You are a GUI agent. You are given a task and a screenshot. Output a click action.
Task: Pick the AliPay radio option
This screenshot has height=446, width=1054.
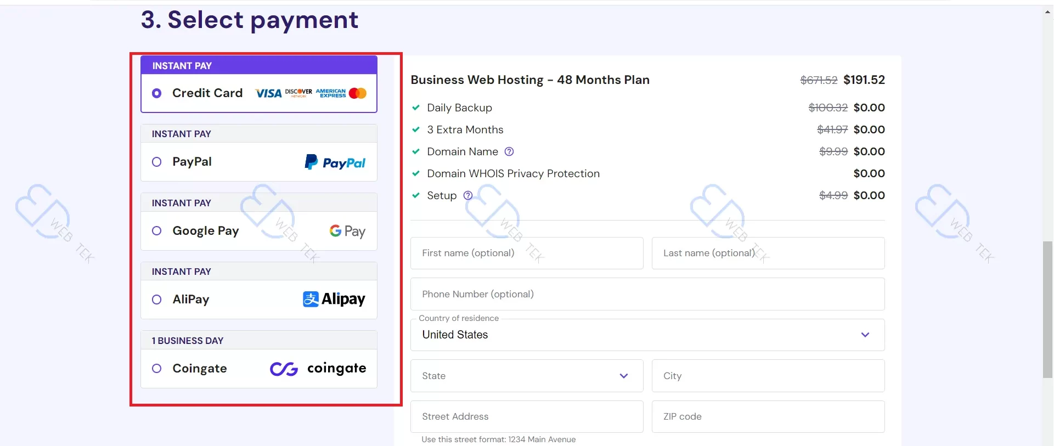(157, 300)
